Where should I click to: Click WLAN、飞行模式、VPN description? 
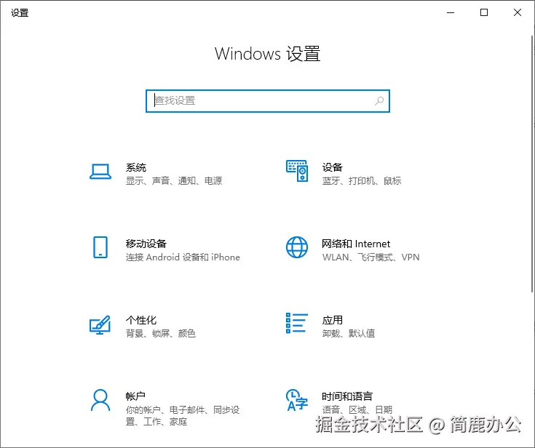(x=371, y=257)
